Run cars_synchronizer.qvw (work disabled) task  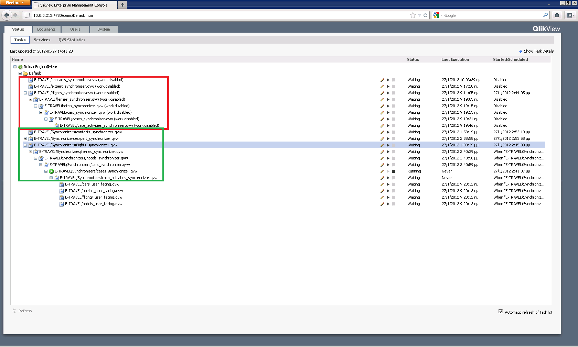point(388,113)
